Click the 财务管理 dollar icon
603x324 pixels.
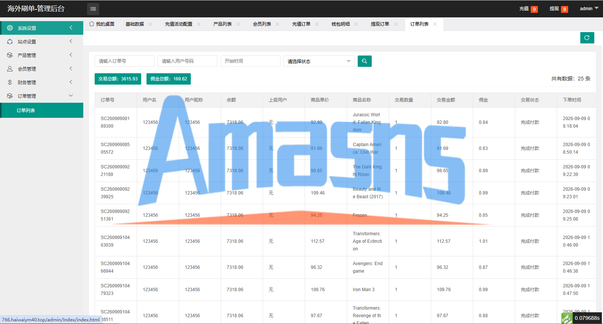[x=10, y=82]
